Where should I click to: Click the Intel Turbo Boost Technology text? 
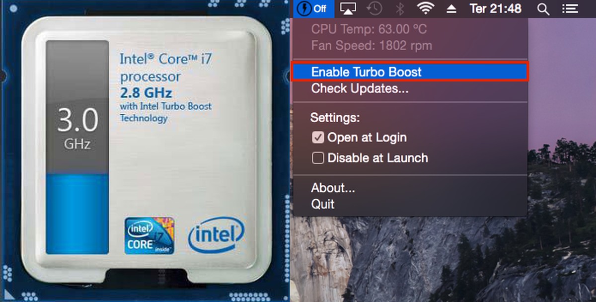tap(165, 112)
